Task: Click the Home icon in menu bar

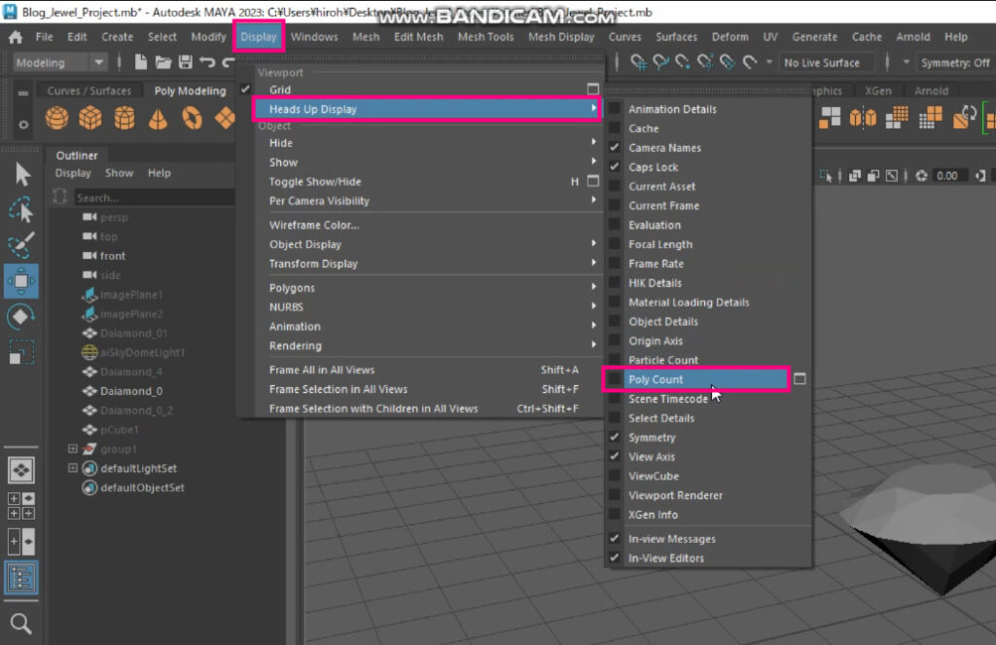Action: (x=16, y=37)
